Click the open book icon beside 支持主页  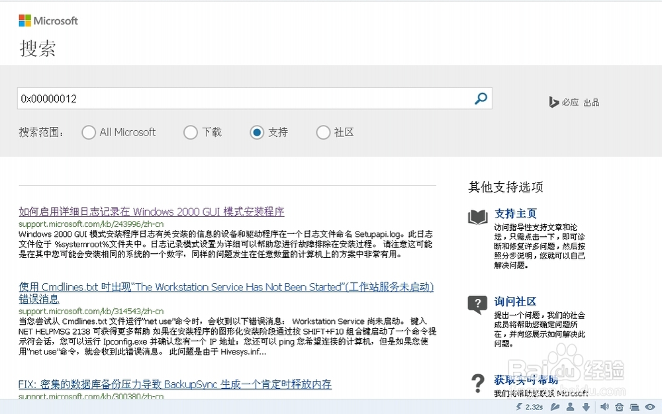click(478, 217)
